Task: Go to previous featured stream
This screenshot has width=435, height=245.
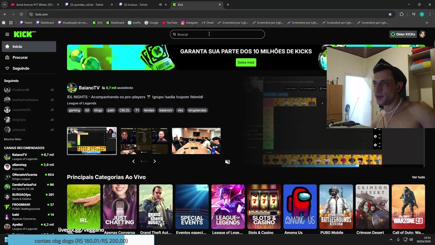Action: 133,161
